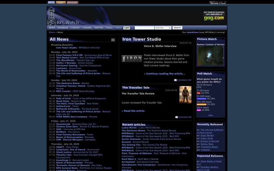274x171 pixels.
Task: Open RPG Crawler CRPG News Roundup
Action: point(75,91)
